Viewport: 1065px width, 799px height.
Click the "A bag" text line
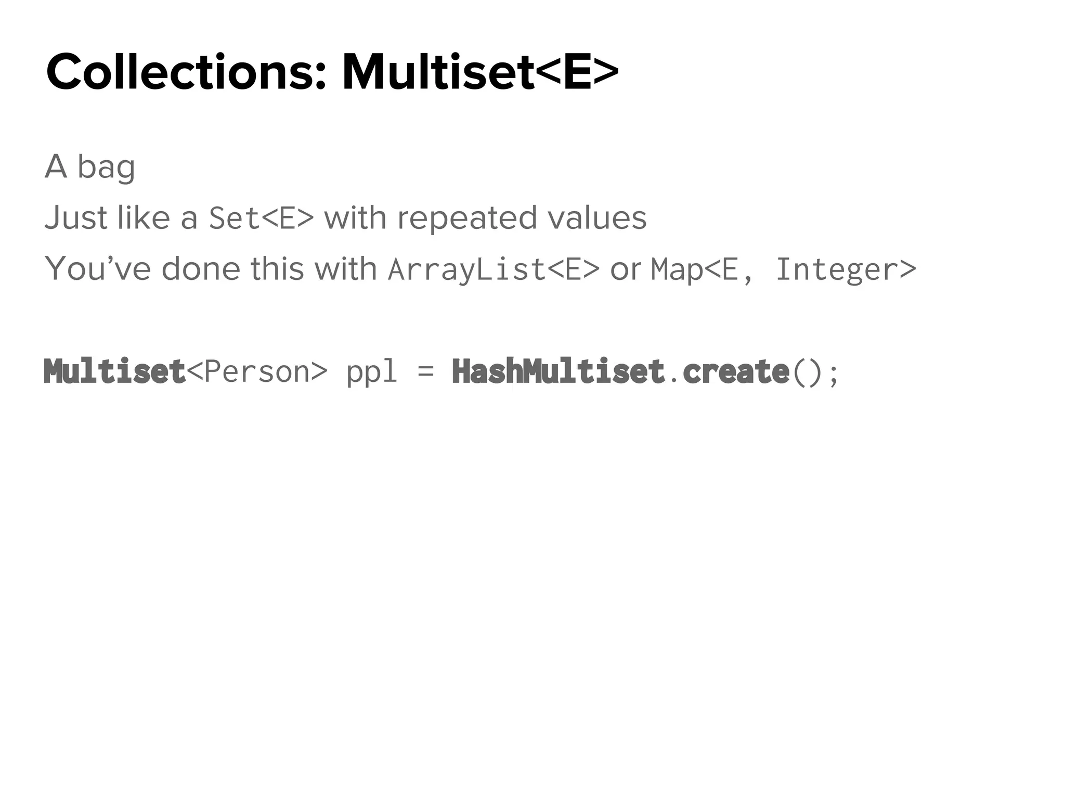(90, 166)
